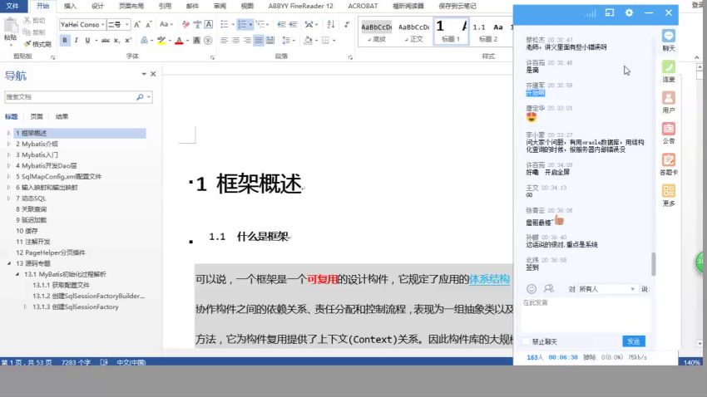707x397 pixels.
Task: Open the font size combo box
Action: (x=119, y=24)
